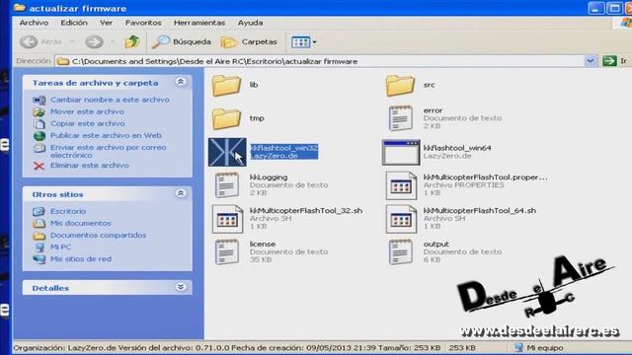Select the lib folder icon
The width and height of the screenshot is (632, 355).
pos(226,86)
